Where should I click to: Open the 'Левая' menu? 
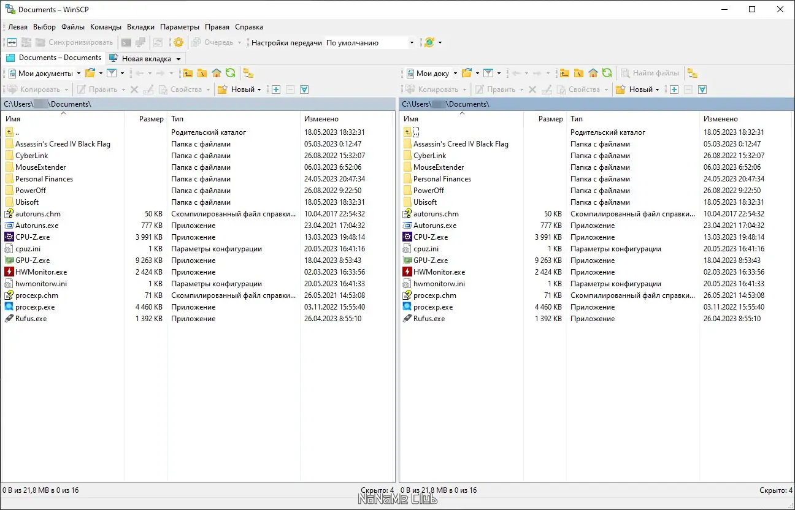point(18,27)
